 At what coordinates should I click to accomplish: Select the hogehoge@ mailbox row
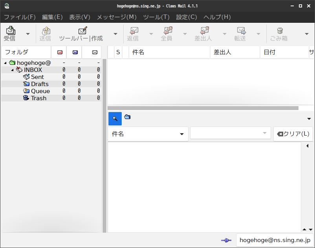pos(51,63)
